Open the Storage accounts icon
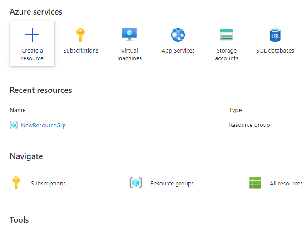Viewport: 302px width, 238px height. pos(227,35)
